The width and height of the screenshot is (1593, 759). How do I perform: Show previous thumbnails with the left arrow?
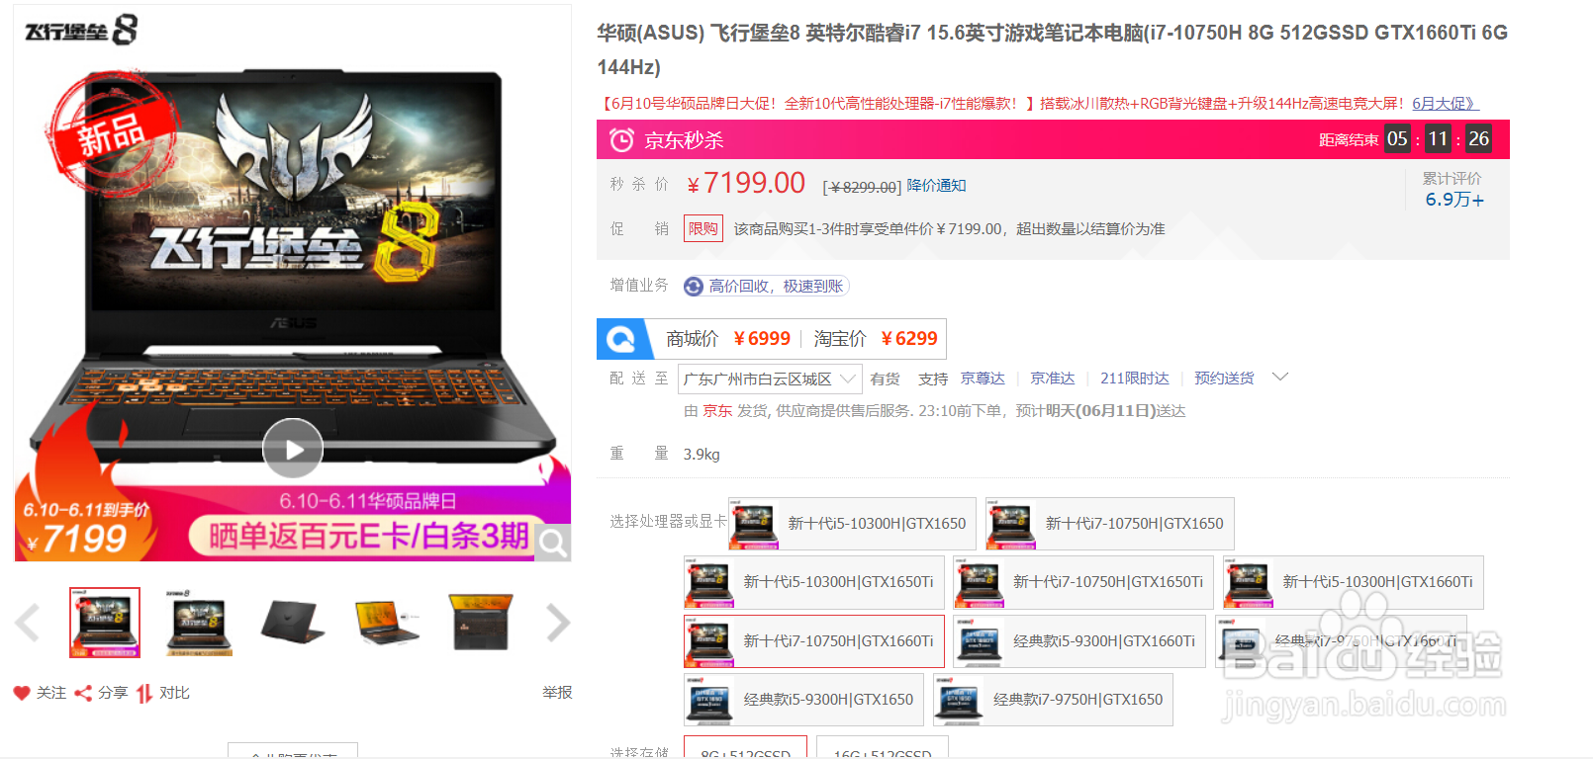[x=28, y=623]
